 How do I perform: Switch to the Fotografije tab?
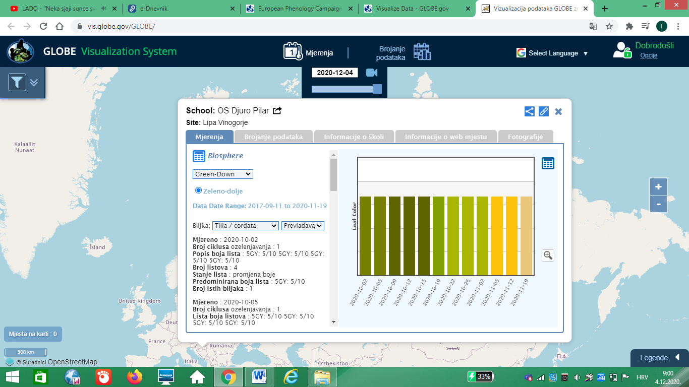tap(525, 137)
